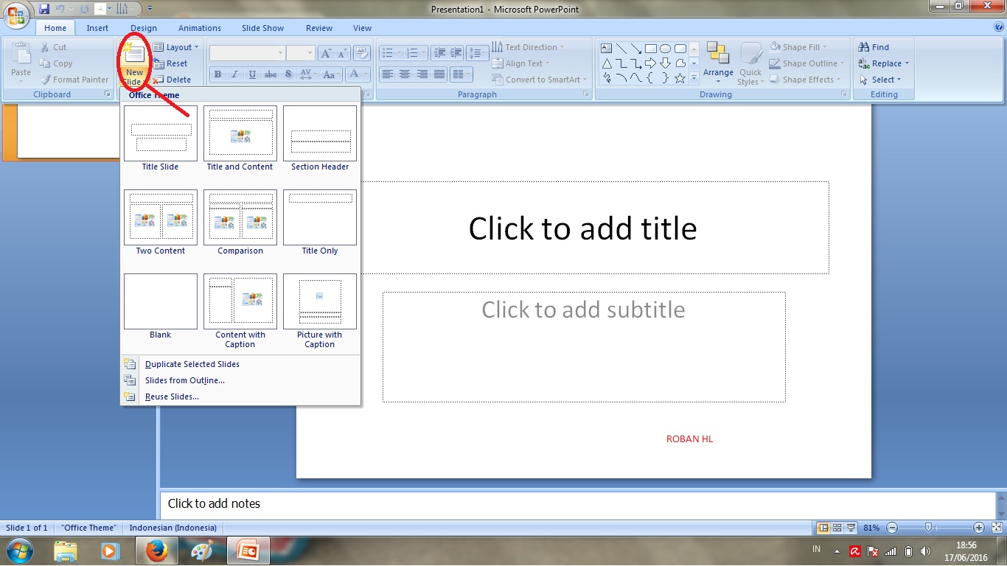The image size is (1007, 566).
Task: Pick the Two Content layout thumbnail
Action: point(161,217)
